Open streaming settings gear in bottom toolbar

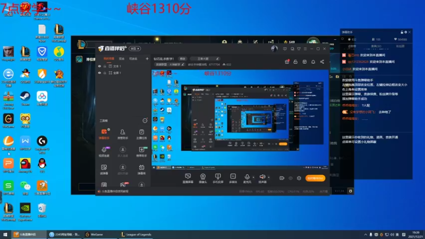click(x=299, y=178)
